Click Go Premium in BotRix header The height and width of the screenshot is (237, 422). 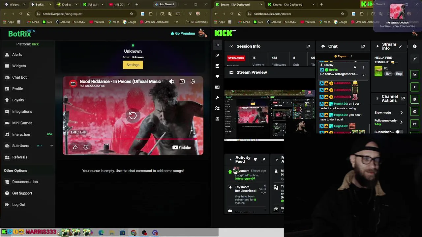point(183,33)
